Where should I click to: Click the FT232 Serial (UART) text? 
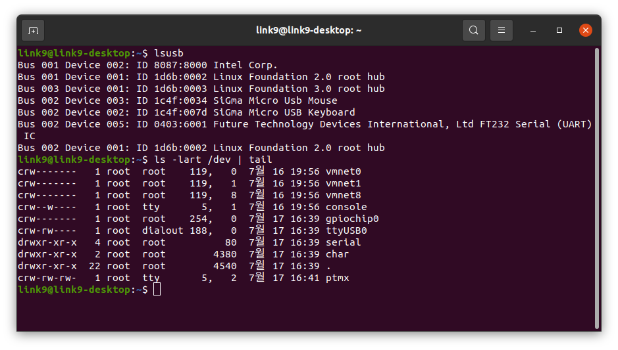pyautogui.click(x=536, y=124)
